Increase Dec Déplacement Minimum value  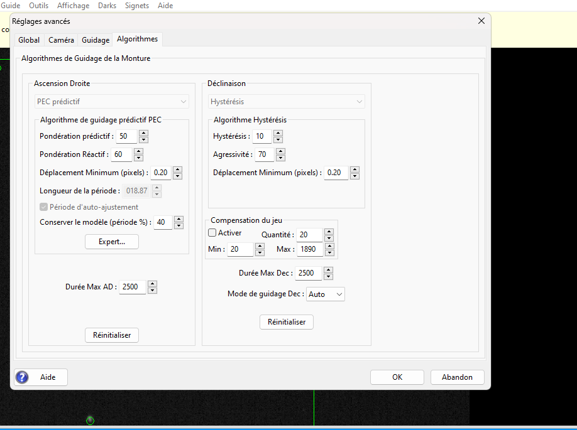[354, 169]
